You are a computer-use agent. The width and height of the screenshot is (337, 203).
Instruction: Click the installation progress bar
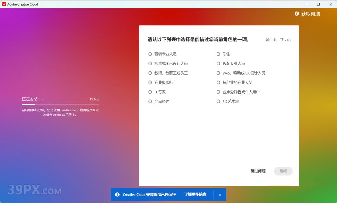tap(61, 104)
